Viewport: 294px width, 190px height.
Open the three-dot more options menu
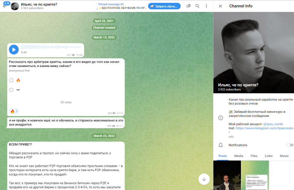pyautogui.click(x=206, y=6)
